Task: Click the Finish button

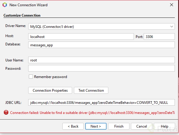Action: click(119, 126)
